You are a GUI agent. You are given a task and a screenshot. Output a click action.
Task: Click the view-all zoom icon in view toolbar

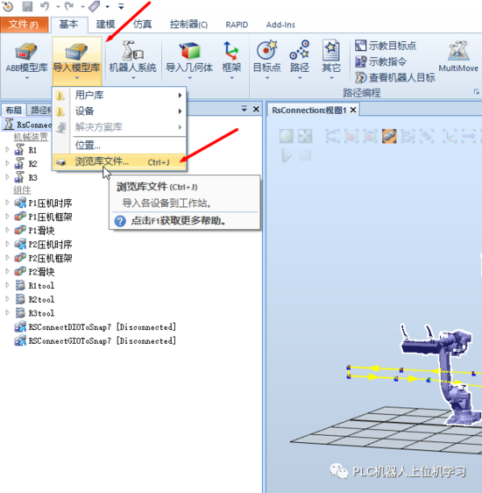click(x=305, y=136)
